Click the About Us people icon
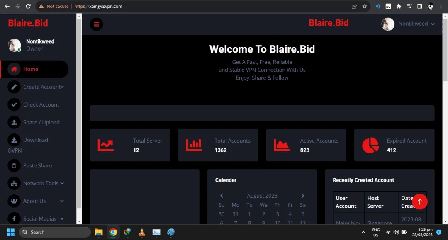The height and width of the screenshot is (240, 448). [x=14, y=201]
